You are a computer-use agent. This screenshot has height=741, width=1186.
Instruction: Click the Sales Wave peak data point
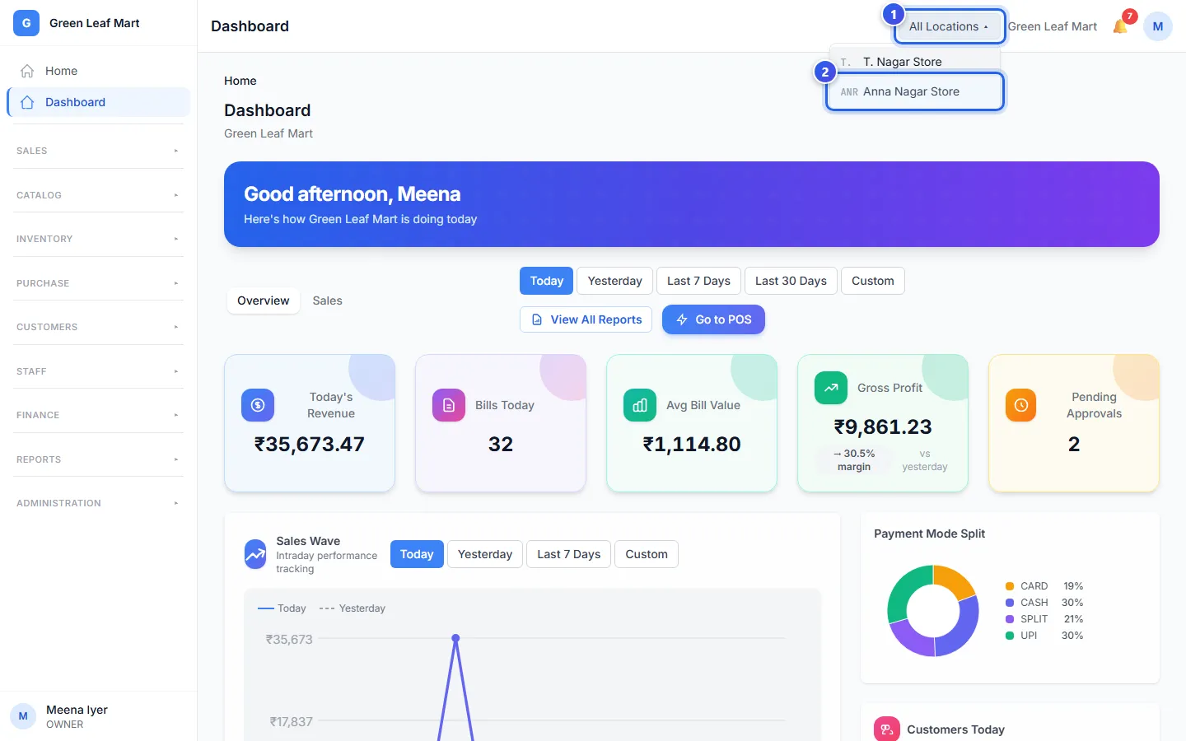point(455,638)
